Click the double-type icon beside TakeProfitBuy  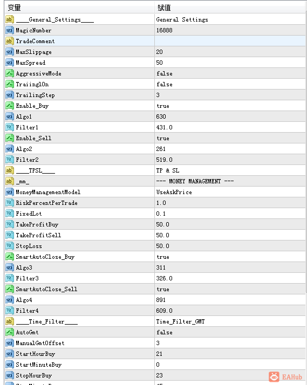[x=9, y=224]
